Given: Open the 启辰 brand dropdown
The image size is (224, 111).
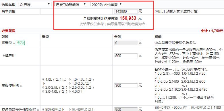Looking at the screenshot, I should coord(35,4).
